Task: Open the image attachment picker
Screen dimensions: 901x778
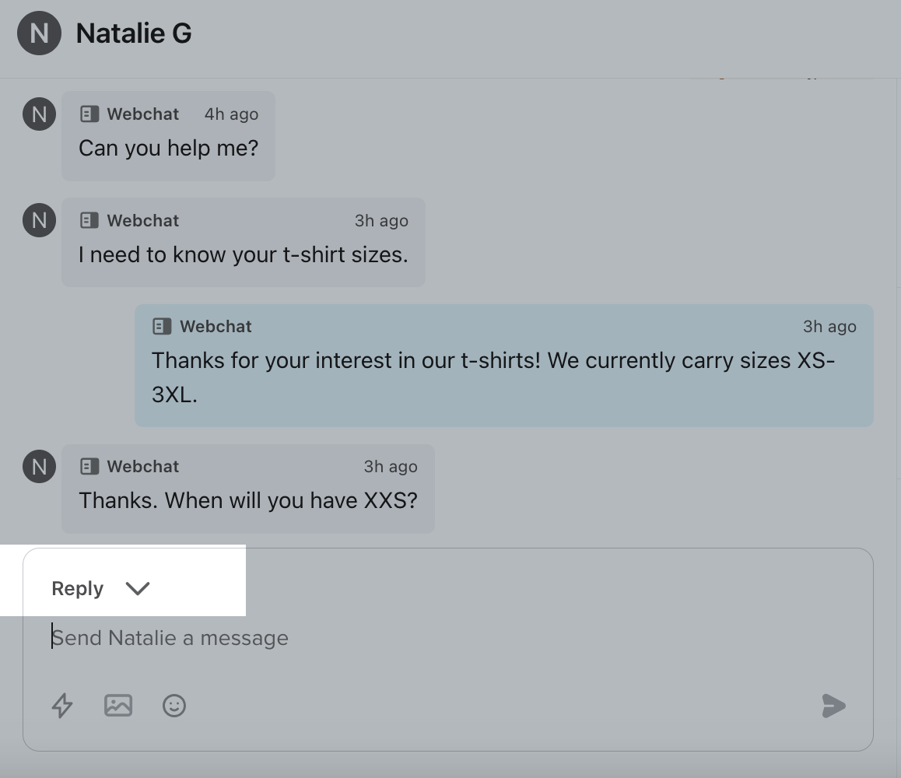Action: click(118, 706)
